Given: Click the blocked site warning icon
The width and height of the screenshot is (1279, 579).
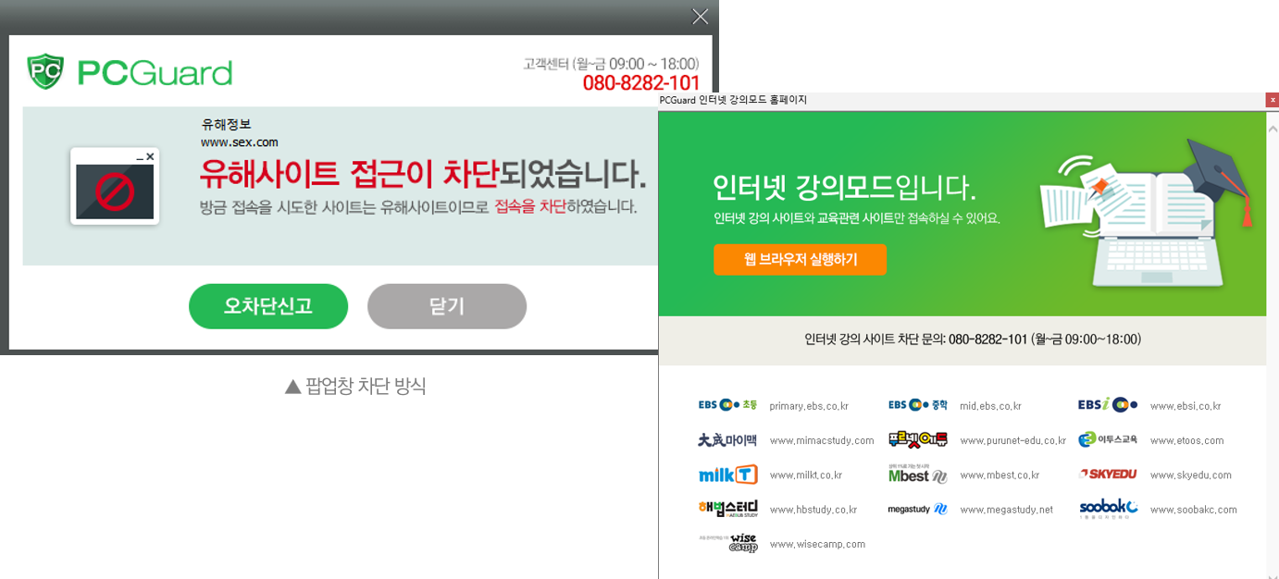Looking at the screenshot, I should tap(115, 187).
